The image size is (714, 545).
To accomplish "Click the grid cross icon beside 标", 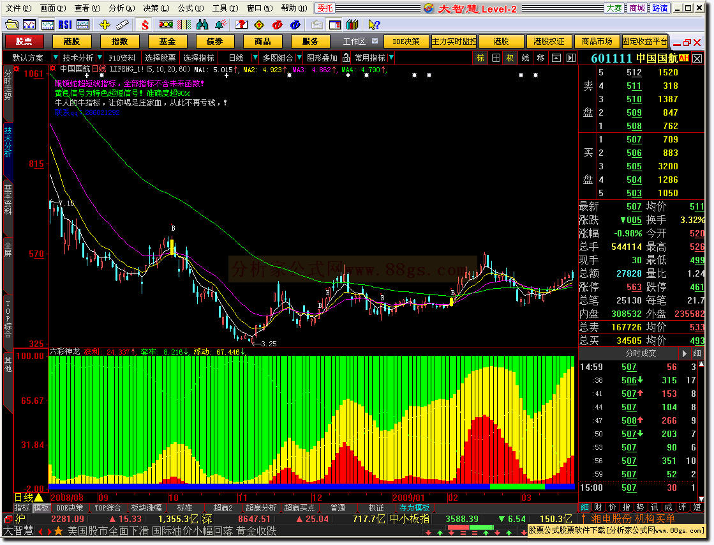I will tap(496, 58).
